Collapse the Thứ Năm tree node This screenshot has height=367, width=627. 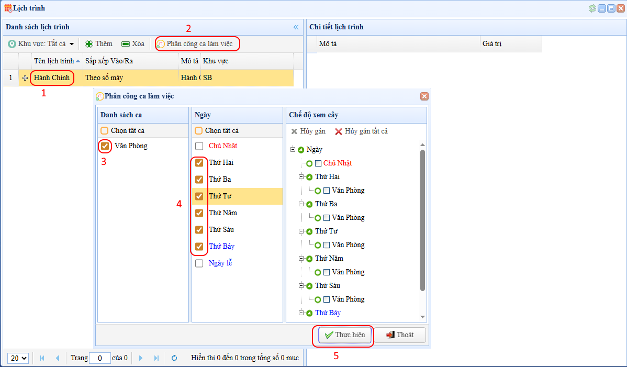(301, 258)
